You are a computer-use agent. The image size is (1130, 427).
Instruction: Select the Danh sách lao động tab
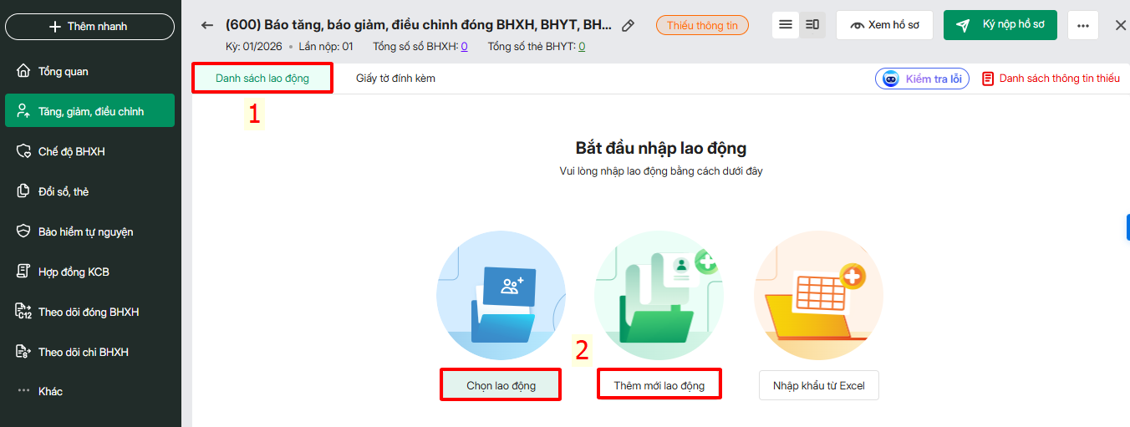coord(262,79)
